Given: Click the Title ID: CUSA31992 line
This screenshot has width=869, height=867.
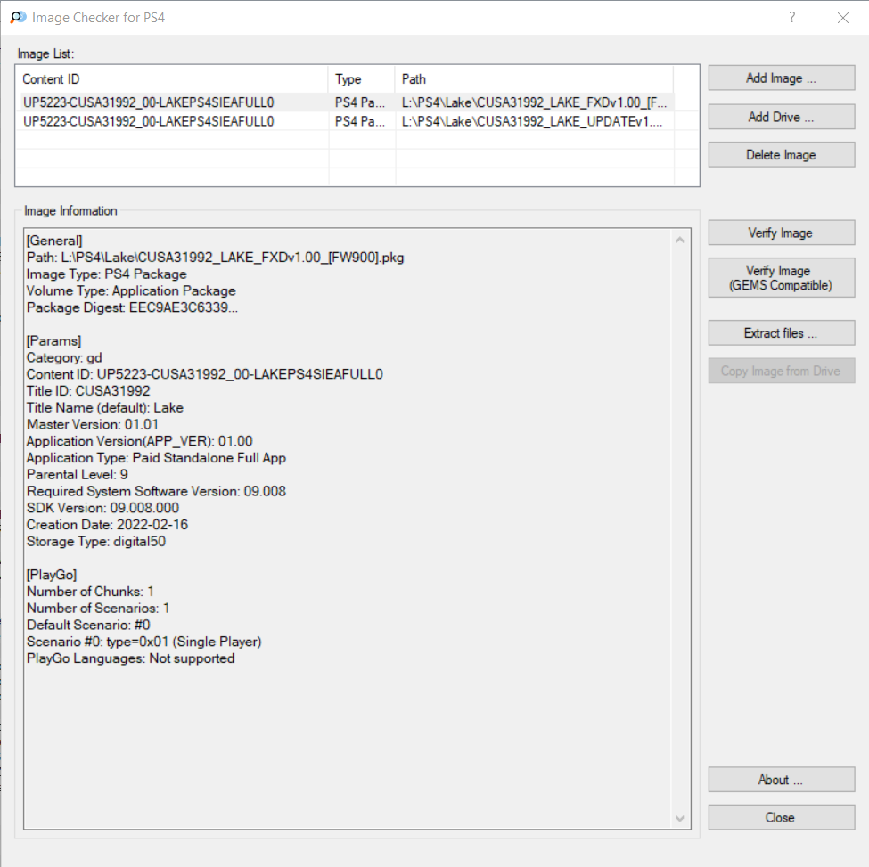Looking at the screenshot, I should (x=88, y=391).
